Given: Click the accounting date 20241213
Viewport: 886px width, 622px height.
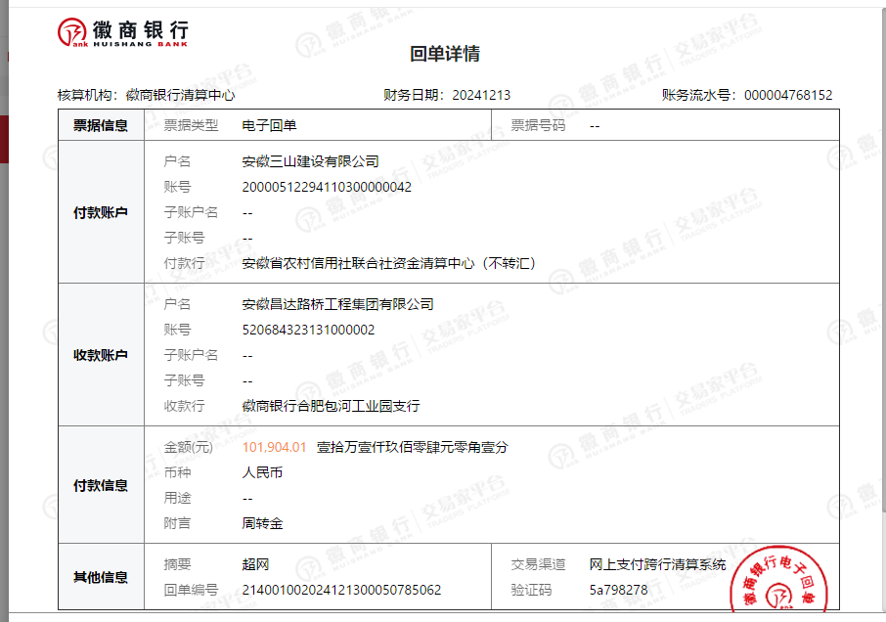Looking at the screenshot, I should coord(480,95).
